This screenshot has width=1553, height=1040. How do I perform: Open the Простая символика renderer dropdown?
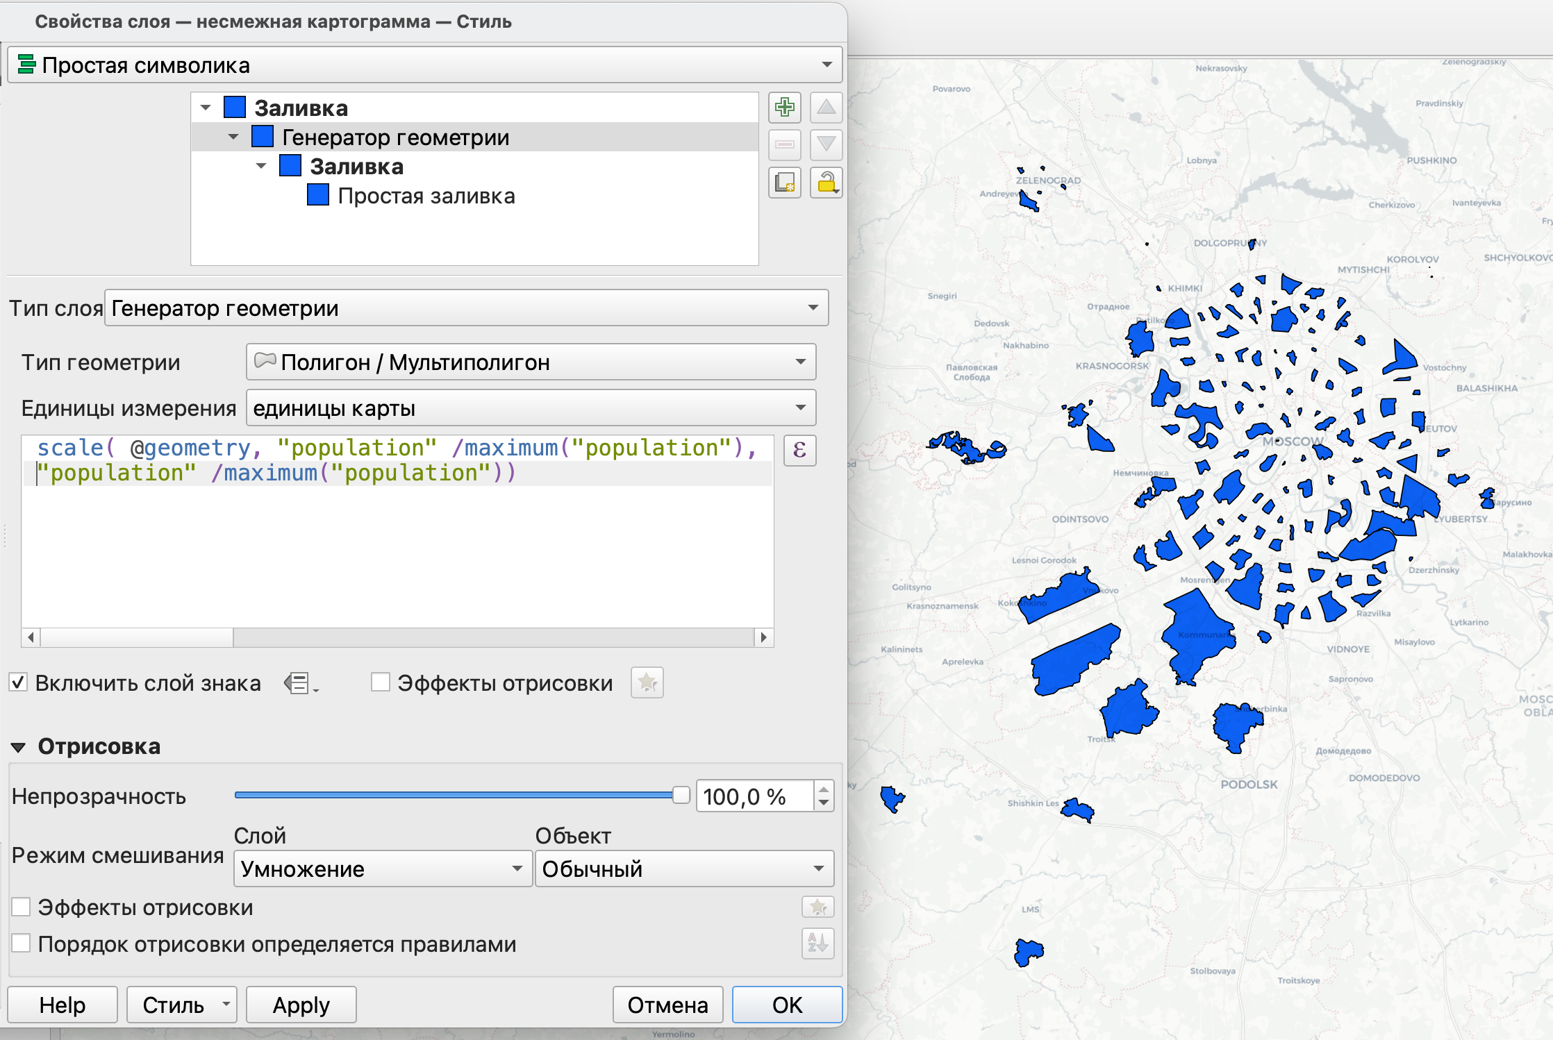pos(424,65)
